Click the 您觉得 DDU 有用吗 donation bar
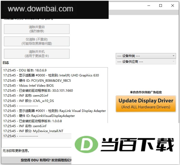180x165 pixels. tap(36, 160)
